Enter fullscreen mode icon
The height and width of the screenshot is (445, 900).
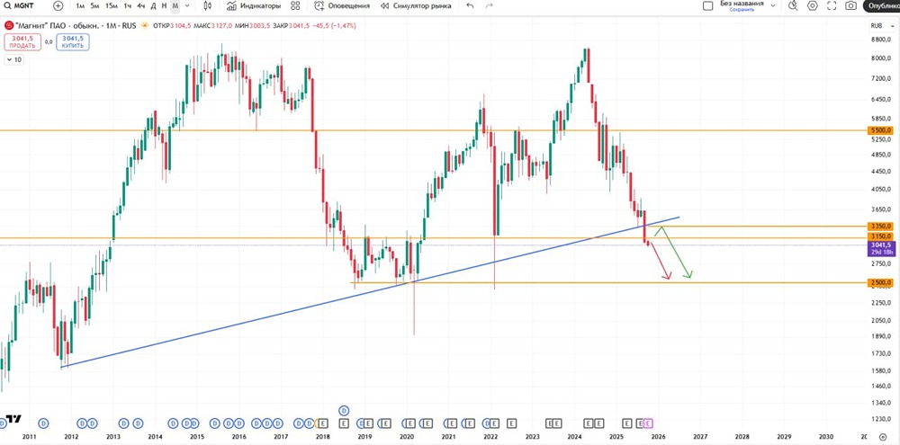832,5
